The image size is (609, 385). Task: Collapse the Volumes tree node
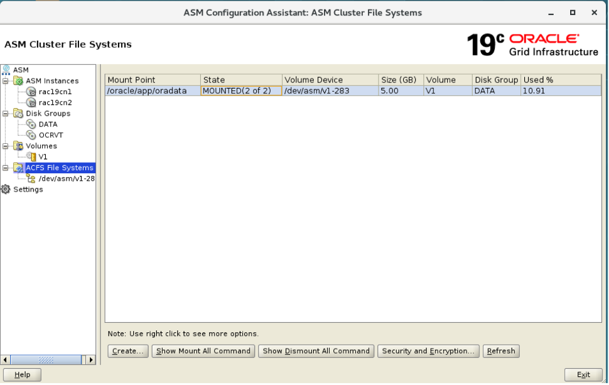(x=6, y=146)
